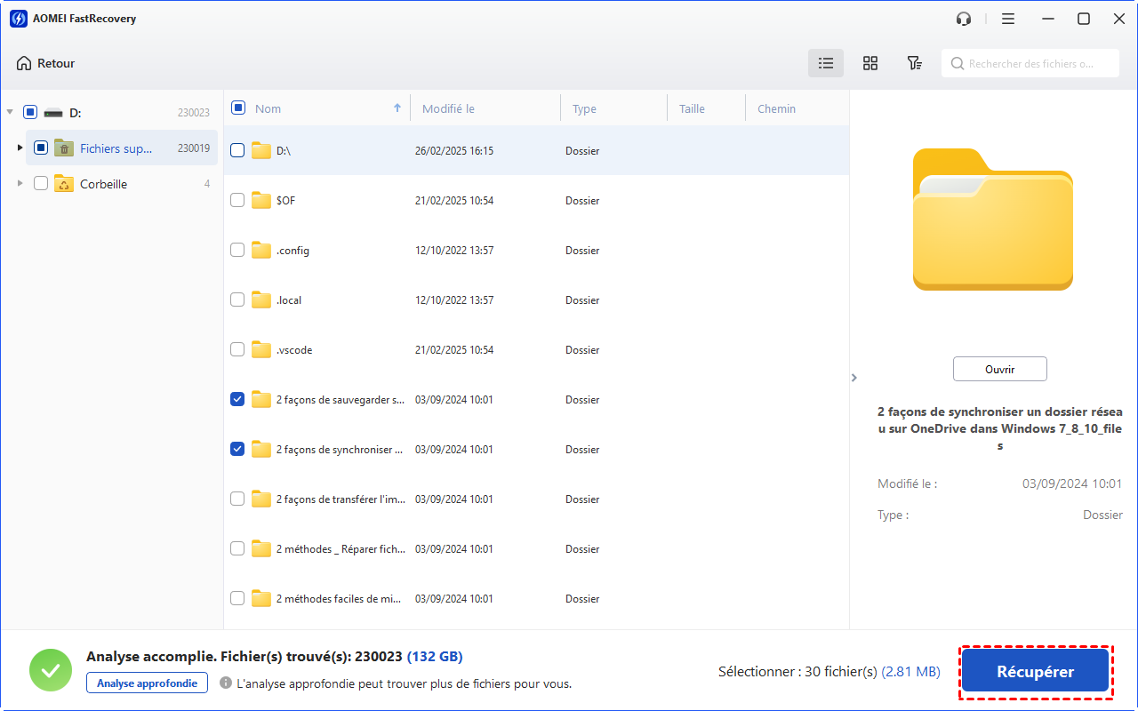This screenshot has height=711, width=1138.
Task: Click the search magnifier icon
Action: click(x=958, y=64)
